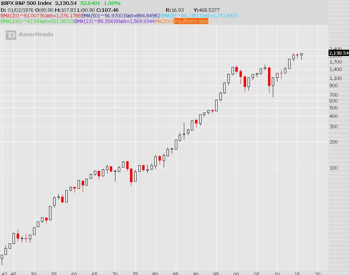The height and width of the screenshot is (275, 349).
Task: Click the $SPX S&P 500 Index title
Action: click(26, 3)
